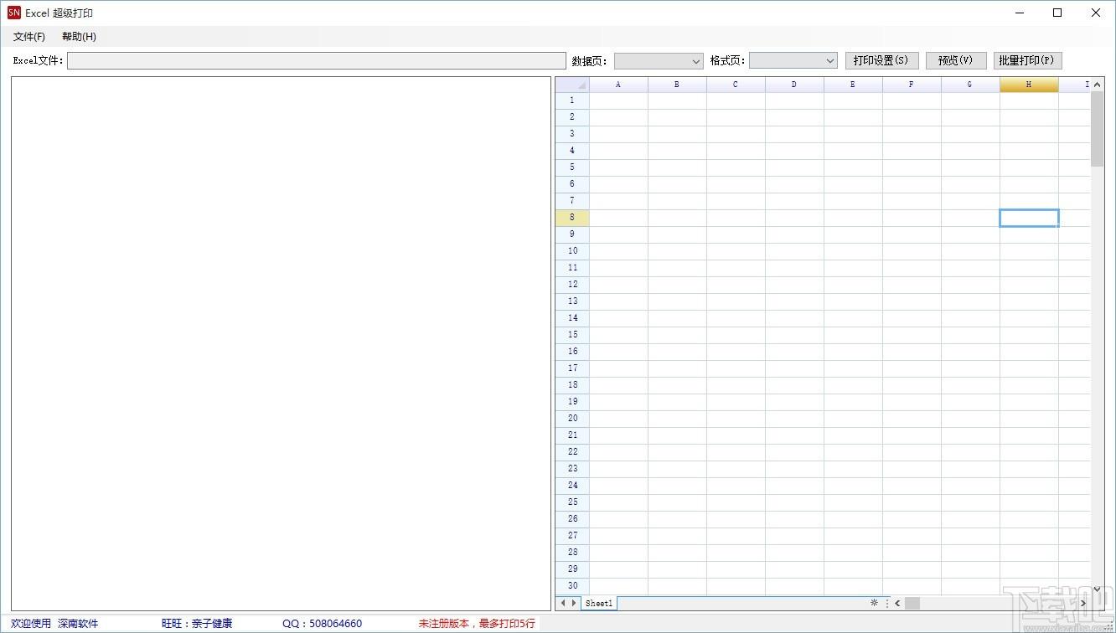Viewport: 1116px width, 633px height.
Task: Click cell C10 in the spreadsheet
Action: point(736,251)
